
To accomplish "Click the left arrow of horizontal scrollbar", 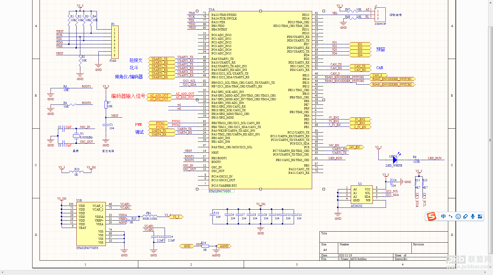I will (x=2, y=272).
